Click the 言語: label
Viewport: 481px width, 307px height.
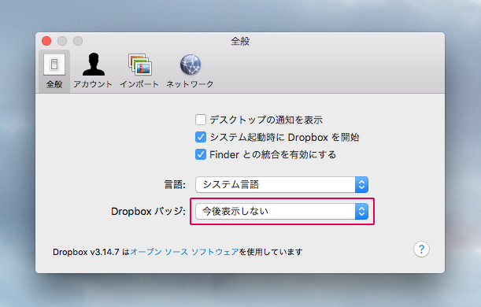click(x=175, y=185)
